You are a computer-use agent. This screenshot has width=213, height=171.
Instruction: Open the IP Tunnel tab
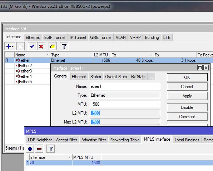78,37
